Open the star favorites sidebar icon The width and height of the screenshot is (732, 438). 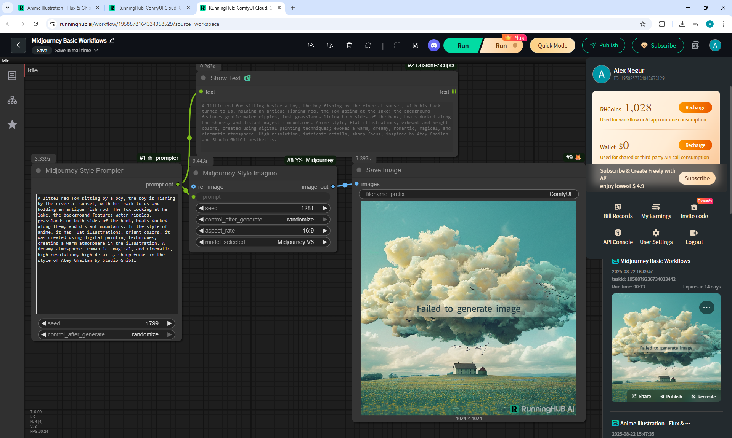tap(12, 124)
